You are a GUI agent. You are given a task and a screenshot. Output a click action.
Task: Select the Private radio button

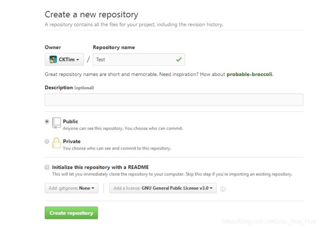[x=47, y=141]
